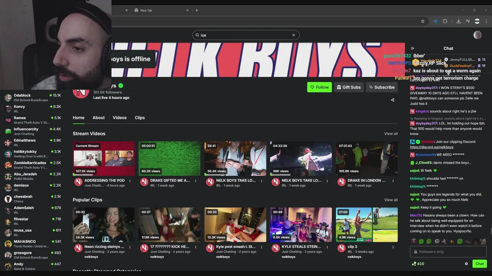Open a new browser tab with plus

coord(197,10)
